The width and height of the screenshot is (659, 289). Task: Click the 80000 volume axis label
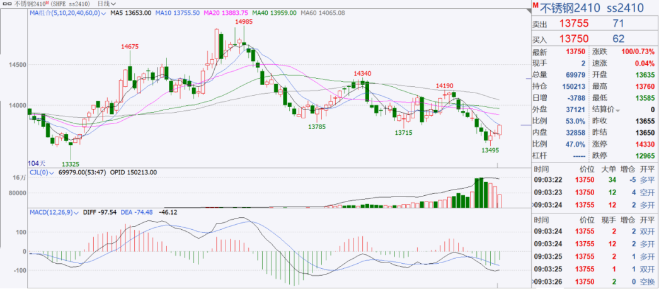[x=16, y=193]
